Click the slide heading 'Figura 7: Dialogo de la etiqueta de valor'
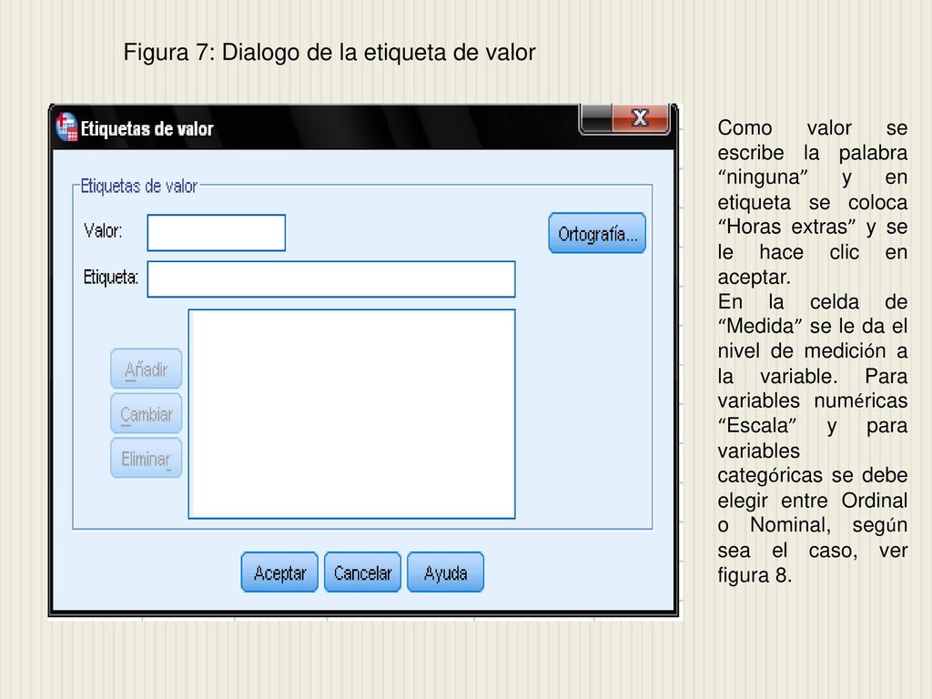Screen dimensions: 932x699 (329, 52)
